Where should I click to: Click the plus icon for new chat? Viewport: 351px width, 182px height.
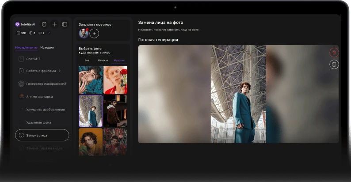[x=54, y=24]
